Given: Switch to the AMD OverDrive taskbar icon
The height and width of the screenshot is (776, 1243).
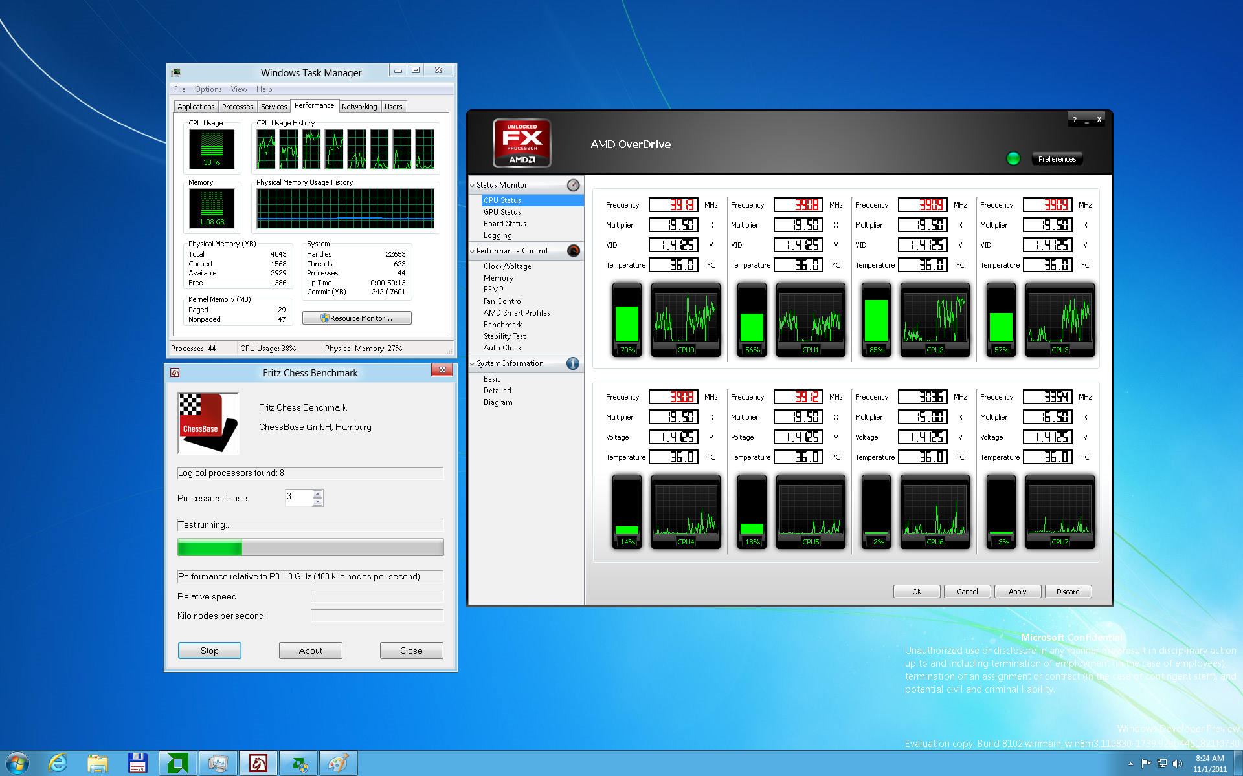Looking at the screenshot, I should (178, 763).
